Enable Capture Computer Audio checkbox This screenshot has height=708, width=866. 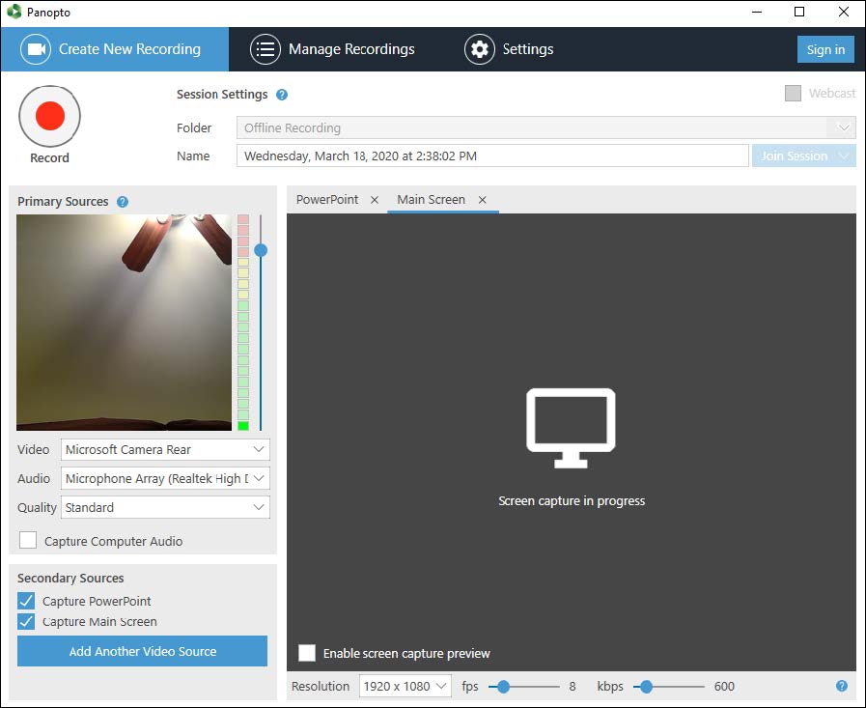coord(29,541)
